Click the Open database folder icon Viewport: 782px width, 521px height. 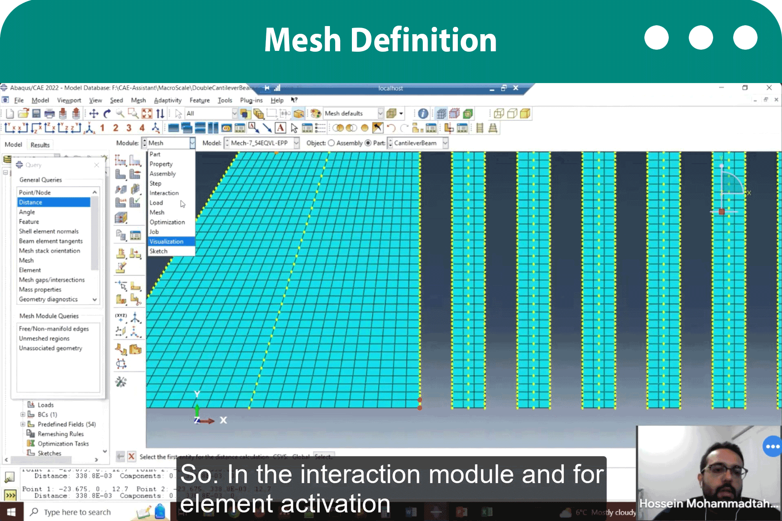tap(23, 114)
